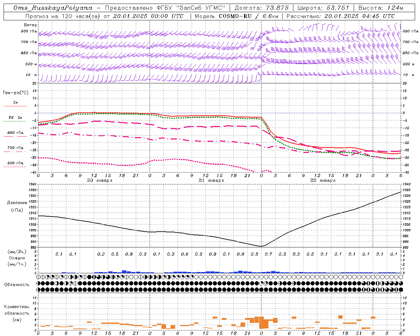The width and height of the screenshot is (420, 336).
Task: Click the line sample under '2м' legend
Action: coord(15,106)
